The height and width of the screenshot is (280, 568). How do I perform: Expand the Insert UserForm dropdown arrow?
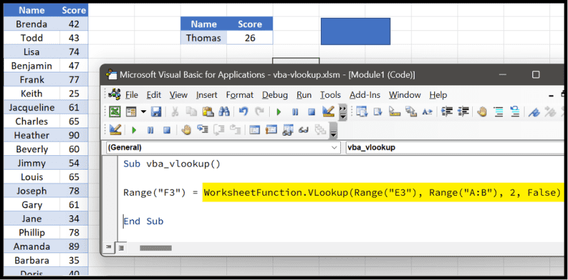144,112
